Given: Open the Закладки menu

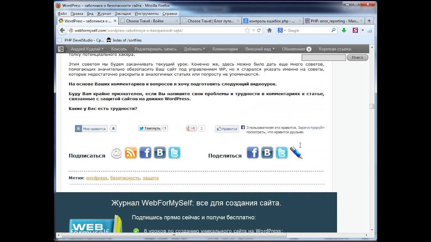Looking at the screenshot, I should click(x=123, y=14).
